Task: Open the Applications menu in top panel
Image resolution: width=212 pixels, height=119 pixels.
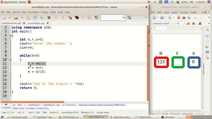Action: (x=11, y=2)
